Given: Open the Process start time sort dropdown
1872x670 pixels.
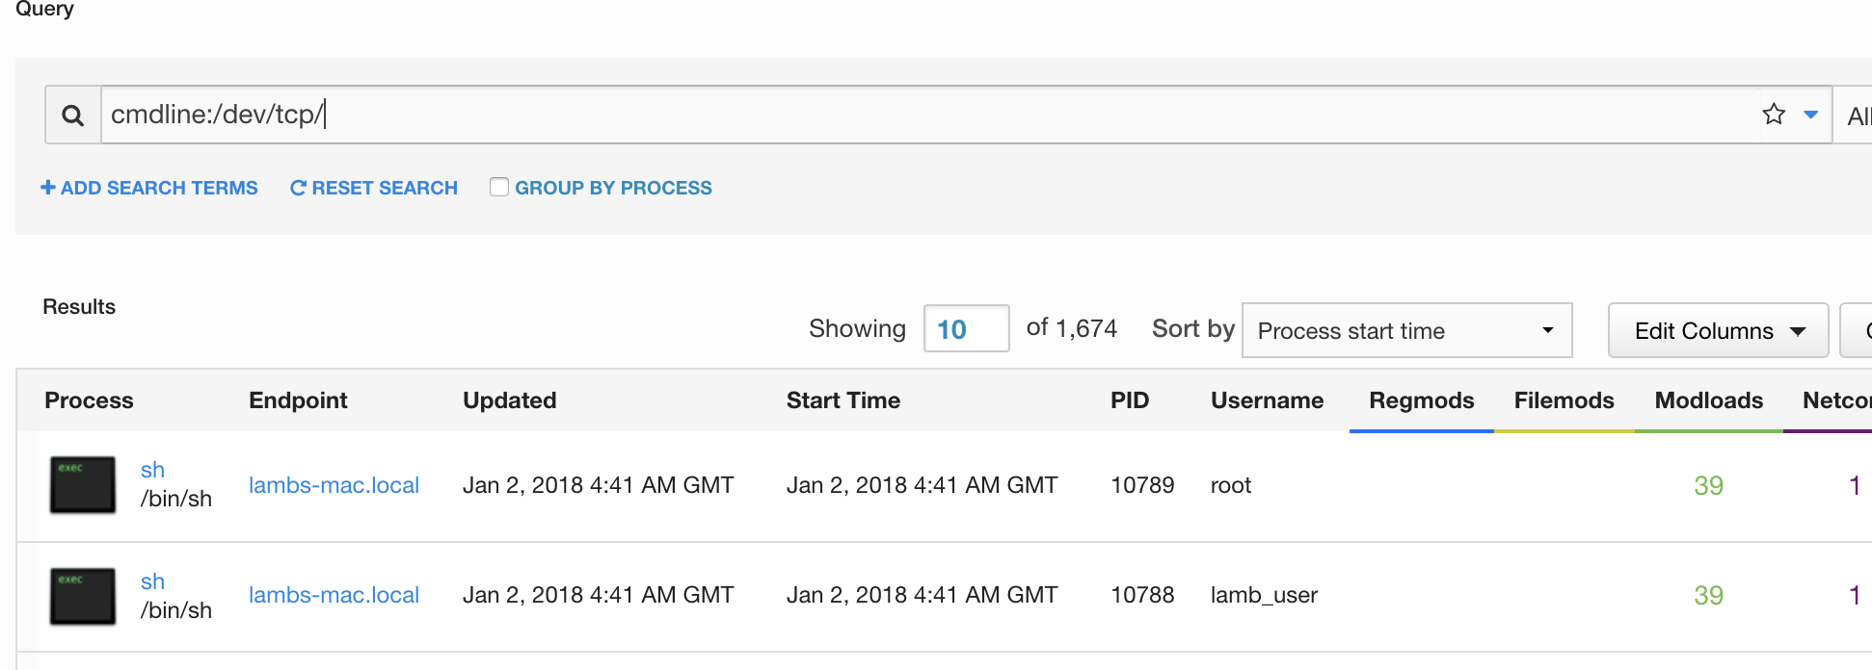Looking at the screenshot, I should (1406, 330).
